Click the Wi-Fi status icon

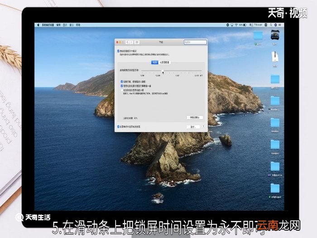(236, 25)
